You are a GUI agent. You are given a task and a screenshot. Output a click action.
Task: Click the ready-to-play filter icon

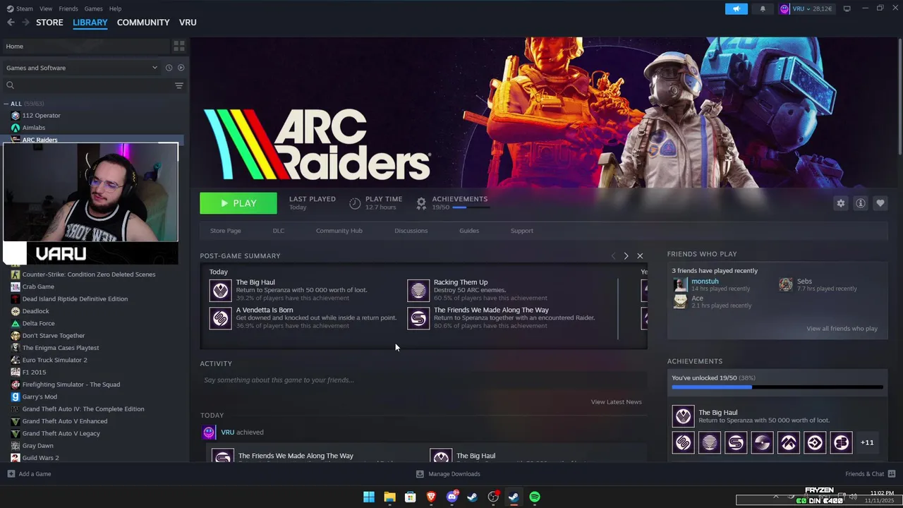coord(181,68)
